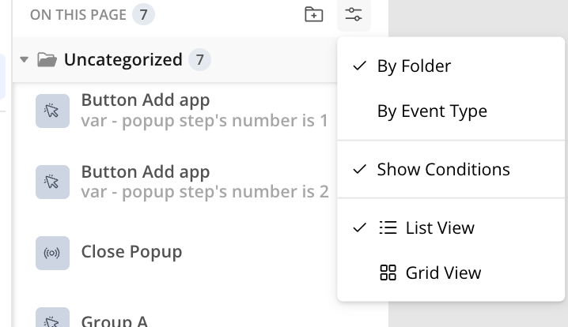Screen dimensions: 568x327
Task: Click the second Button Add app click-event icon
Action: (x=52, y=182)
